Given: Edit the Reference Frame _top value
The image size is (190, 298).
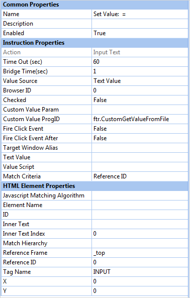Looking at the screenshot, I should 140,253.
